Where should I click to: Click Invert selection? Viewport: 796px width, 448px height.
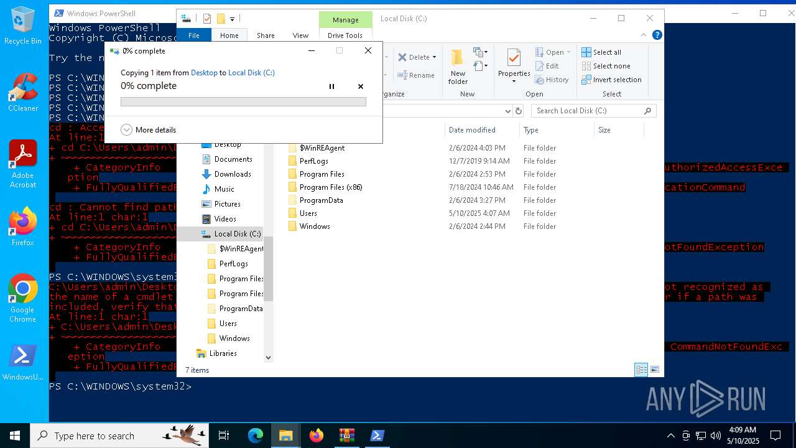[x=611, y=80]
